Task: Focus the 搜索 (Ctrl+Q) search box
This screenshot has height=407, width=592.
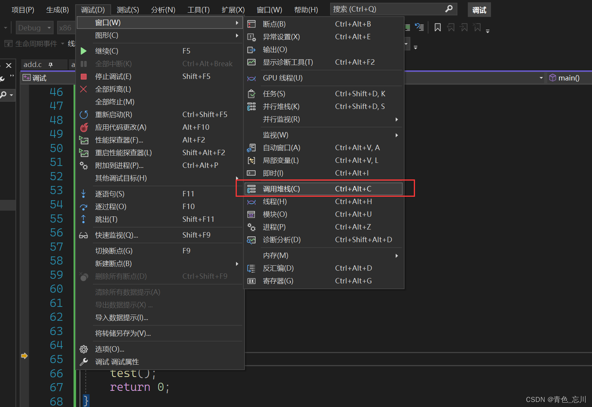Action: pos(393,9)
